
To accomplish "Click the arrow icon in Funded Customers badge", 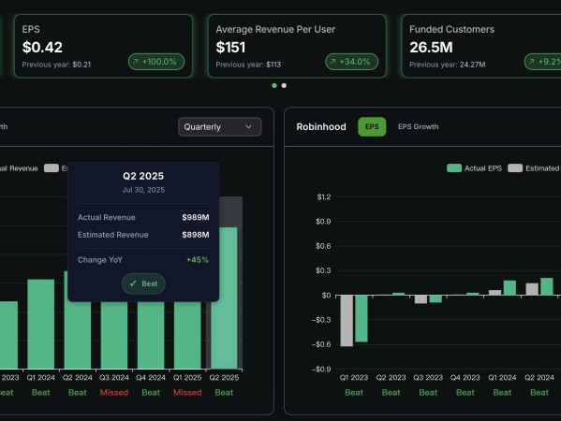I will (532, 62).
